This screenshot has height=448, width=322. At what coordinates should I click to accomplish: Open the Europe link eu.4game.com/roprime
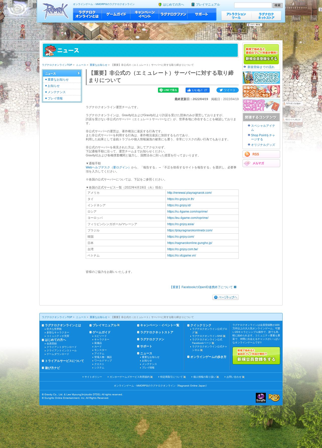pos(188,218)
